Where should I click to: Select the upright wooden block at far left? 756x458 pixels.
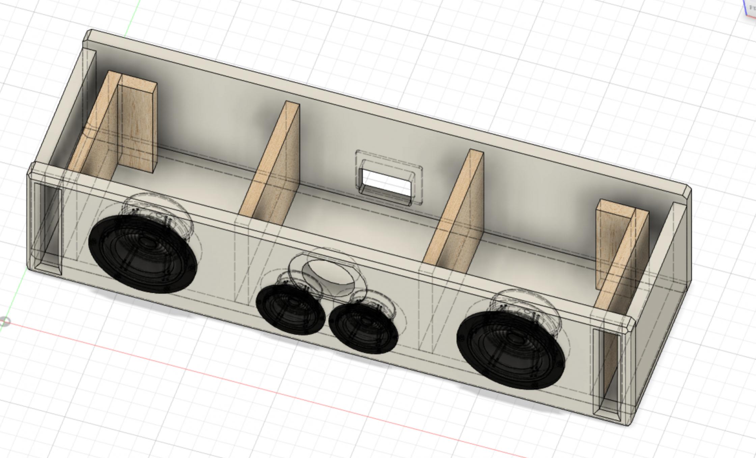click(x=137, y=123)
